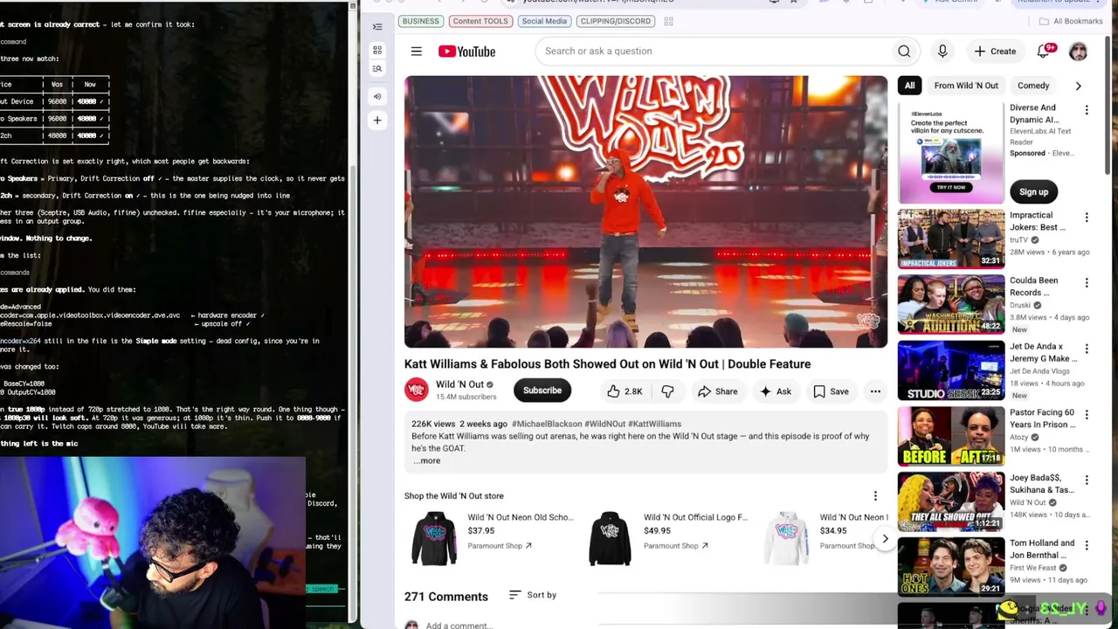Screen dimensions: 1118x629
Task: Open the Jet De Anda 23:25 studio session thumbnail
Action: (x=951, y=370)
